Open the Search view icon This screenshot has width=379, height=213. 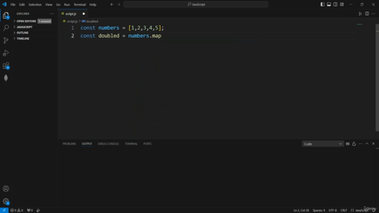click(6, 28)
